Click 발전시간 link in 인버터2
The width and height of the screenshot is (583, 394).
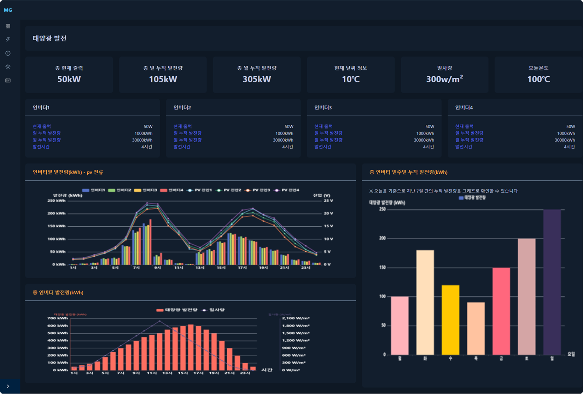coord(182,147)
